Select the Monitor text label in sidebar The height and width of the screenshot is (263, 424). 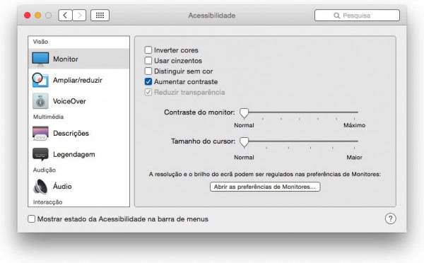tap(66, 59)
